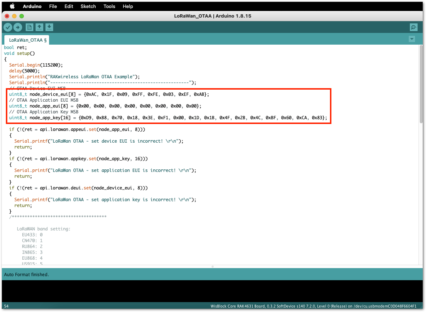Screen dimensions: 426x312
Task: Place cursor in node_app_key array line
Action: click(168, 118)
